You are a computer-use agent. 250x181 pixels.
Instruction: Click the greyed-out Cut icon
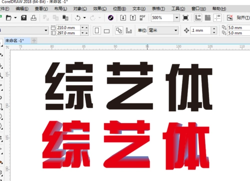pyautogui.click(x=46, y=17)
